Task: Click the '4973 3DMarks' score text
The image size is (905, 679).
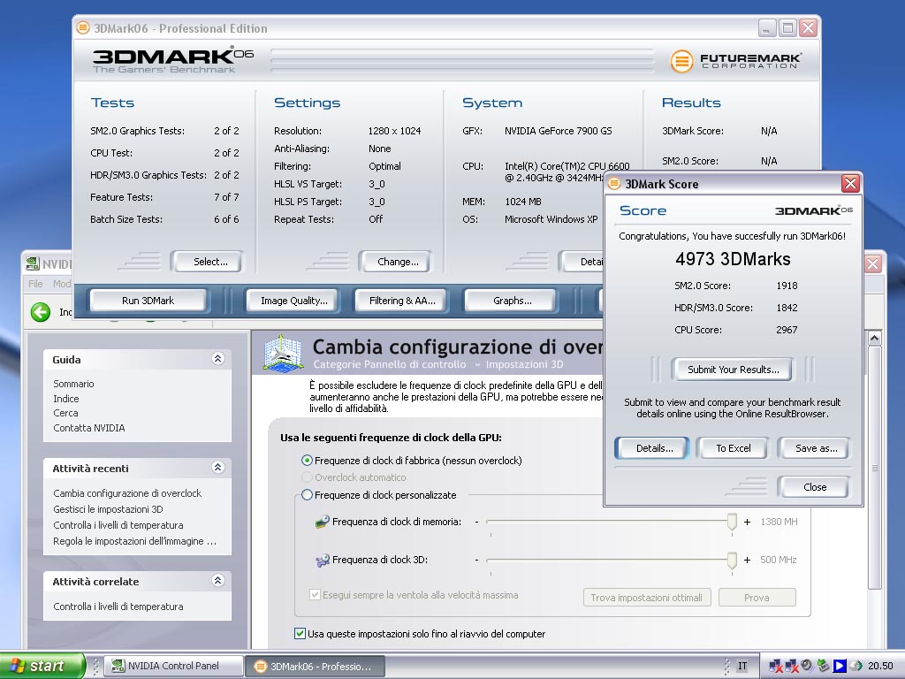Action: [x=733, y=259]
